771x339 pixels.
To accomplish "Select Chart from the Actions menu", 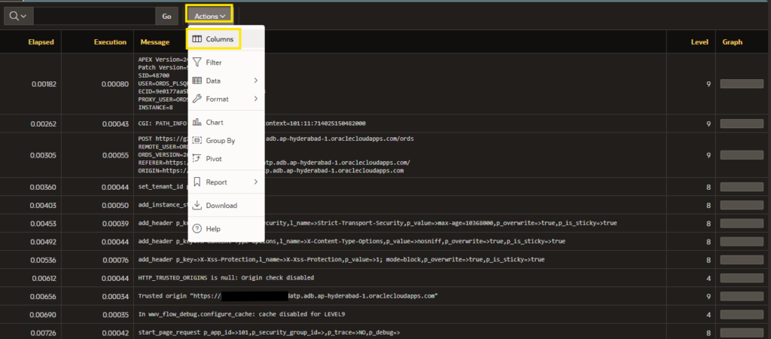I will pyautogui.click(x=226, y=122).
